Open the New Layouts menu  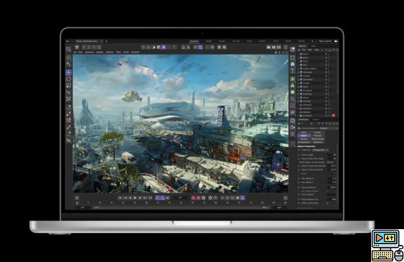coord(325,41)
